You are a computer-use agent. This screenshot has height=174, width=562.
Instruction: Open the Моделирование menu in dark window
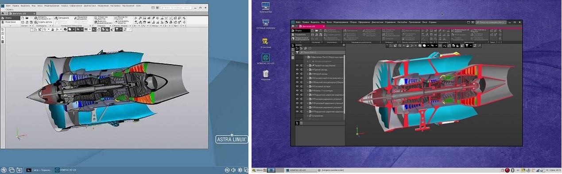pos(341,22)
